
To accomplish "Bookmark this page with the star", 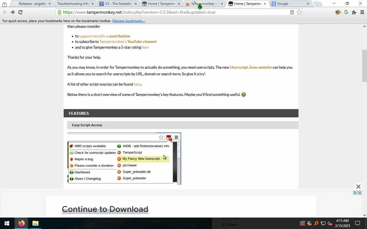I will click(299, 12).
